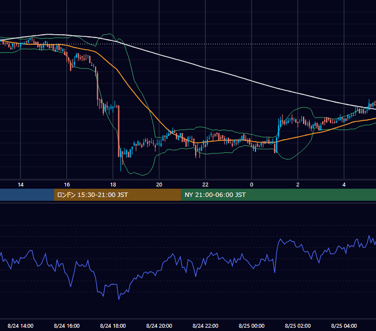Click the hour label 2 on price chart axis
This screenshot has height=331, width=376.
(298, 185)
